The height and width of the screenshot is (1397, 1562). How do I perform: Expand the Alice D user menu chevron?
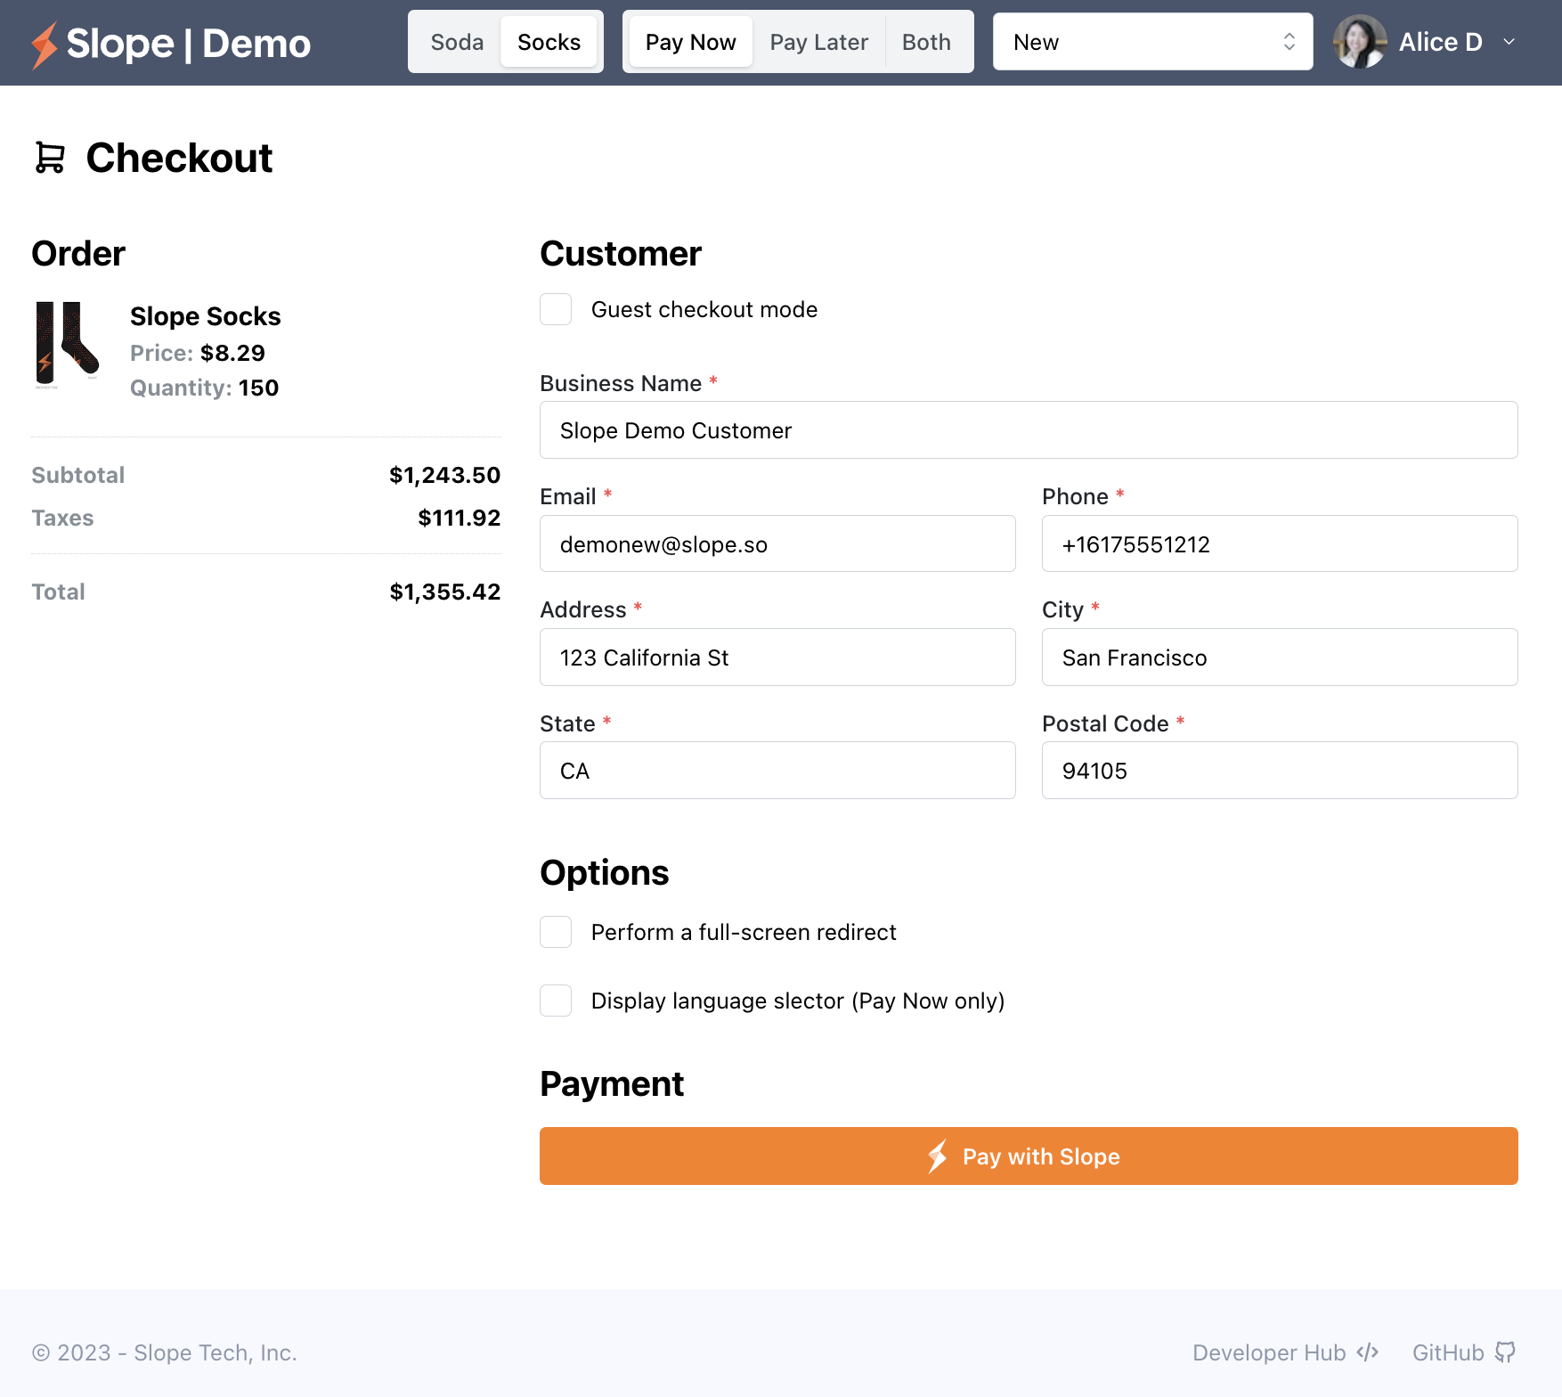[x=1509, y=42]
